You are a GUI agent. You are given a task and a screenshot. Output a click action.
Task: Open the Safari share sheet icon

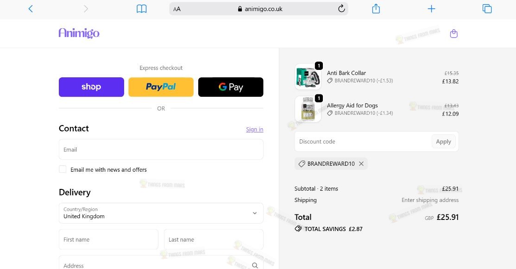376,8
